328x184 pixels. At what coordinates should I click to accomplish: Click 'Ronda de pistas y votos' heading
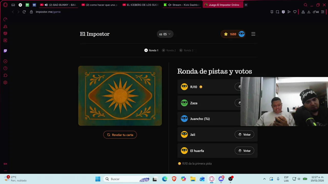(214, 71)
